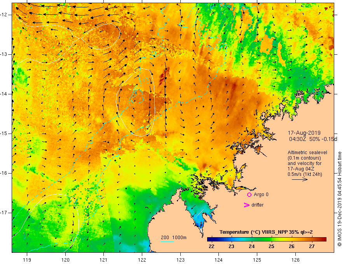Click the latitude '-14' axis label
342x264 pixels.
point(4,94)
